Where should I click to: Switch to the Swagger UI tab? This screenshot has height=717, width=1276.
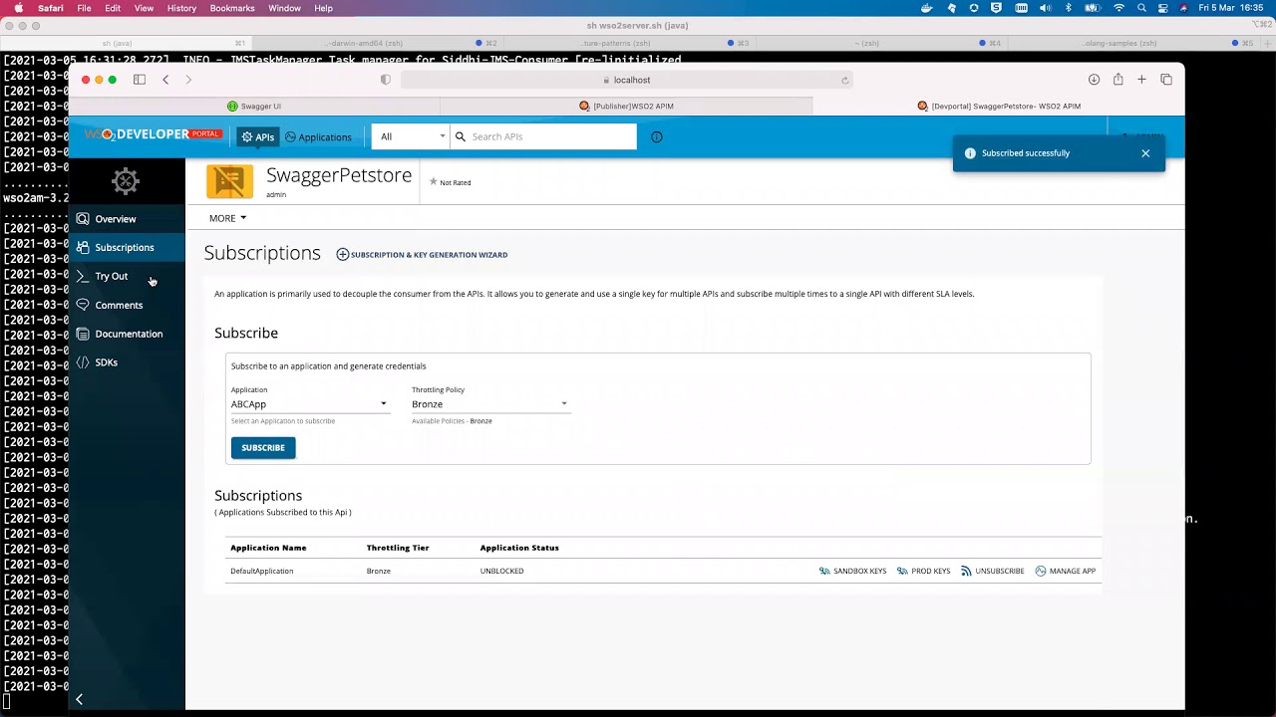click(254, 106)
